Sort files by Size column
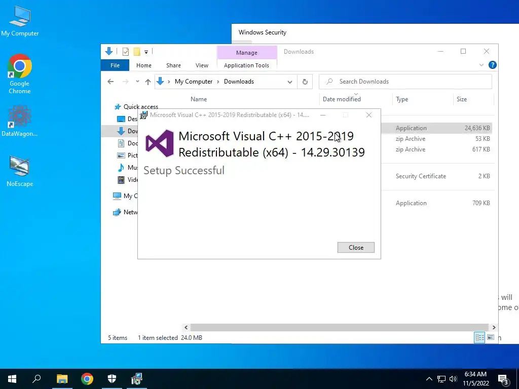The width and height of the screenshot is (519, 389). coord(462,99)
